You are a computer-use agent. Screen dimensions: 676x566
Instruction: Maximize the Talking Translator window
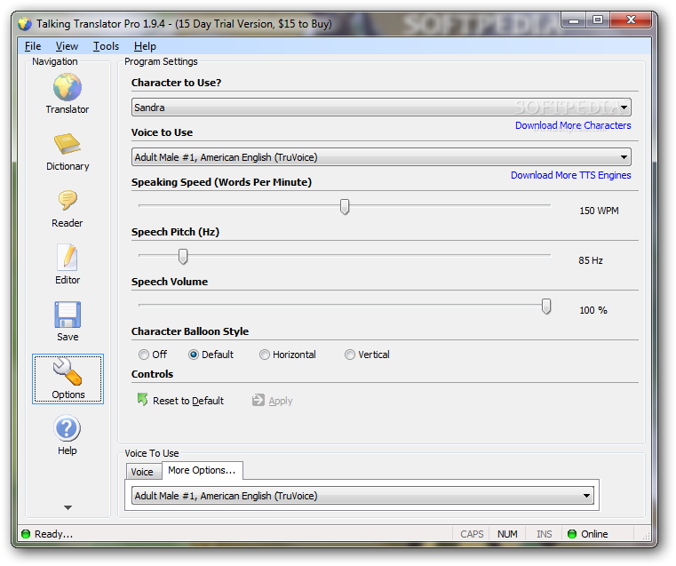click(598, 20)
